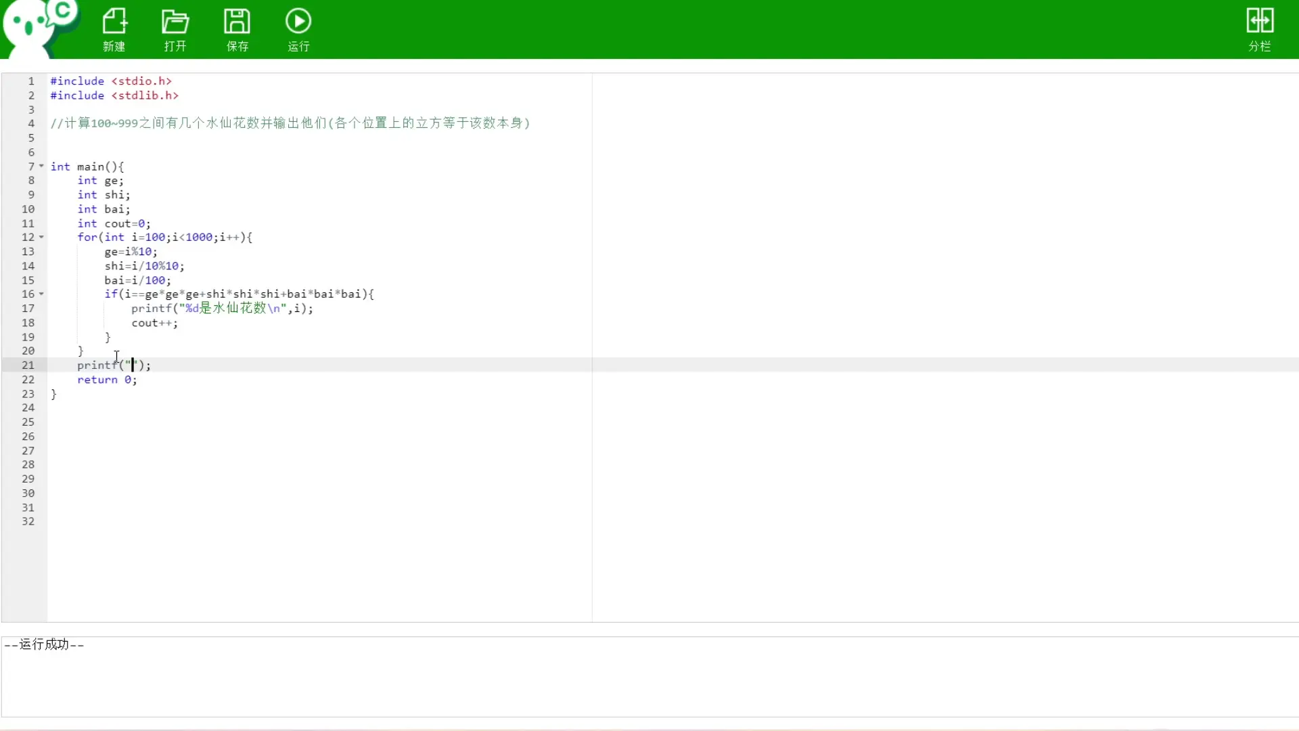
Task: Click the 'shi=i/10%10;' statement
Action: point(144,266)
